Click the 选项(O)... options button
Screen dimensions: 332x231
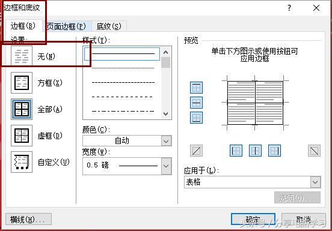point(297,197)
